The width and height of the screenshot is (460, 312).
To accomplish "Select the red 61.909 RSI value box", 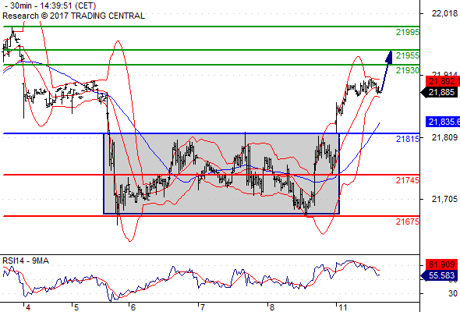I will tap(441, 264).
